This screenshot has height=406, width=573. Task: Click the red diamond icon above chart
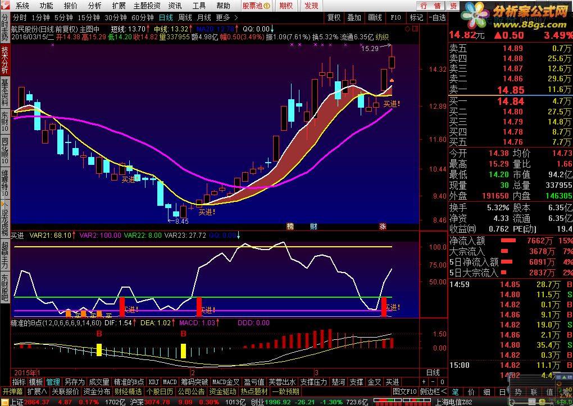(408, 29)
